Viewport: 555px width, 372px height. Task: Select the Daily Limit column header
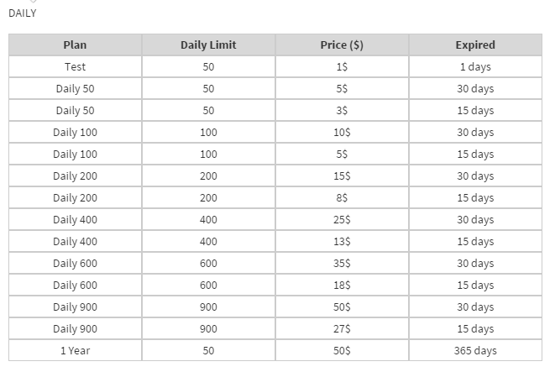click(x=208, y=45)
